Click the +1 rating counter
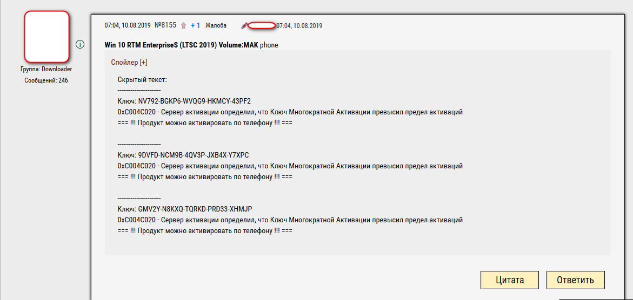633x300 pixels. [196, 25]
